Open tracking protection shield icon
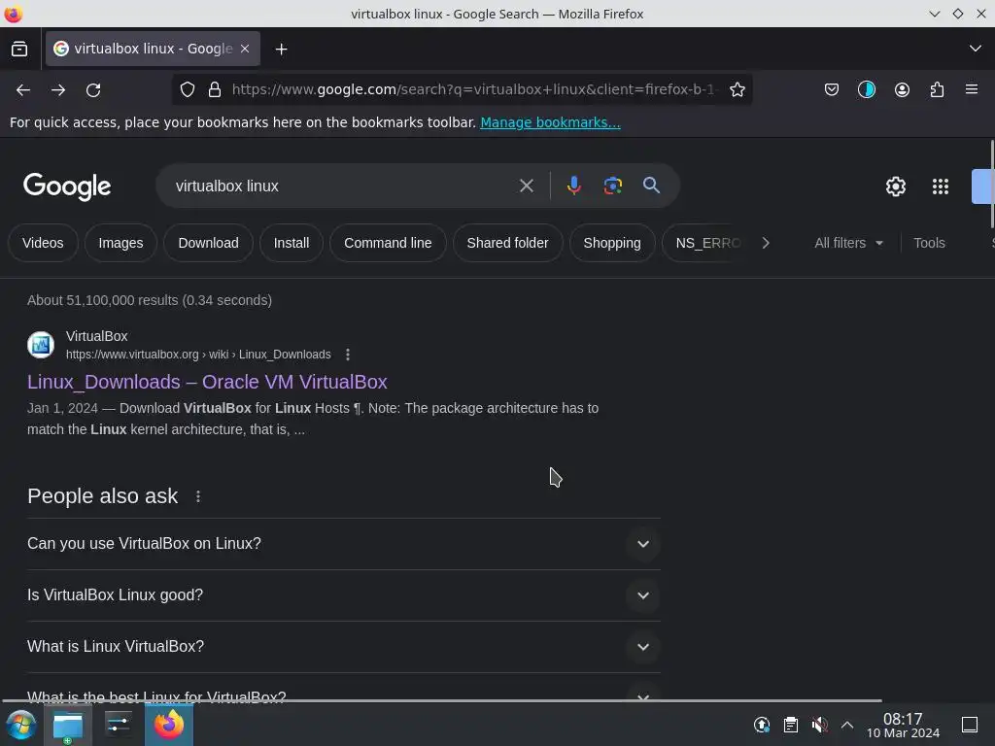The image size is (995, 746). [188, 89]
